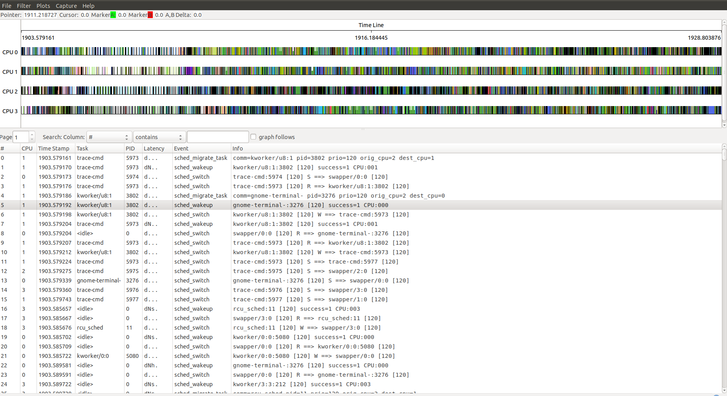Open the search column selector dropdown
Image resolution: width=727 pixels, height=396 pixels.
[x=109, y=137]
